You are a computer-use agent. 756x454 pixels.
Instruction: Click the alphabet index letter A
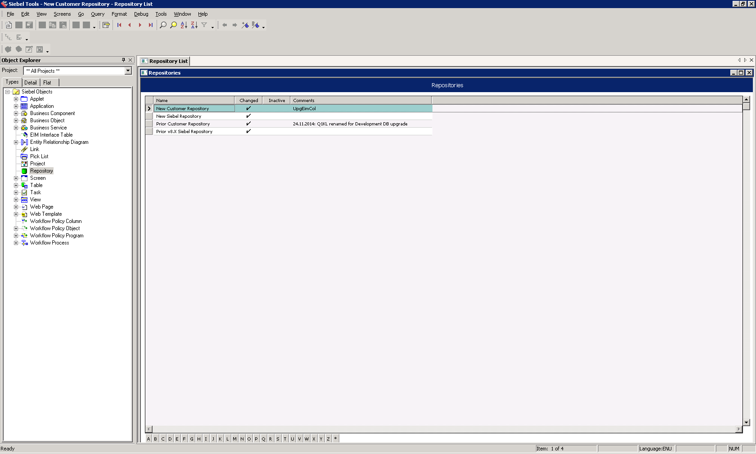(148, 439)
